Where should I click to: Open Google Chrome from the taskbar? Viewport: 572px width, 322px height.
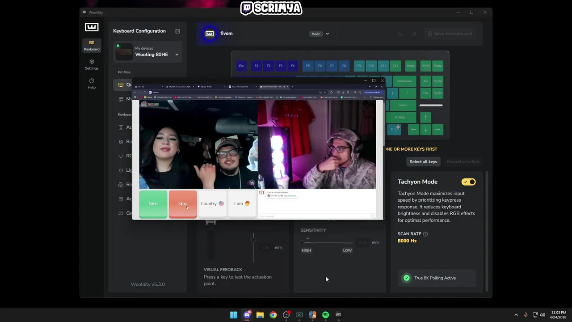coord(273,315)
